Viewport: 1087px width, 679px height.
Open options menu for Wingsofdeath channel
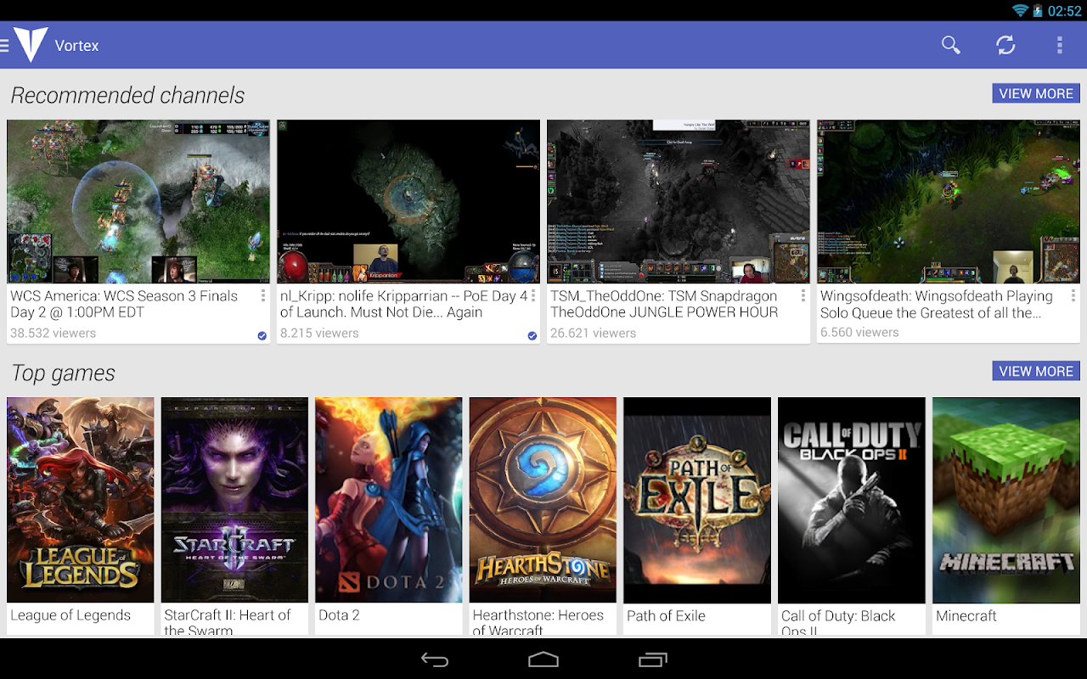click(1073, 296)
